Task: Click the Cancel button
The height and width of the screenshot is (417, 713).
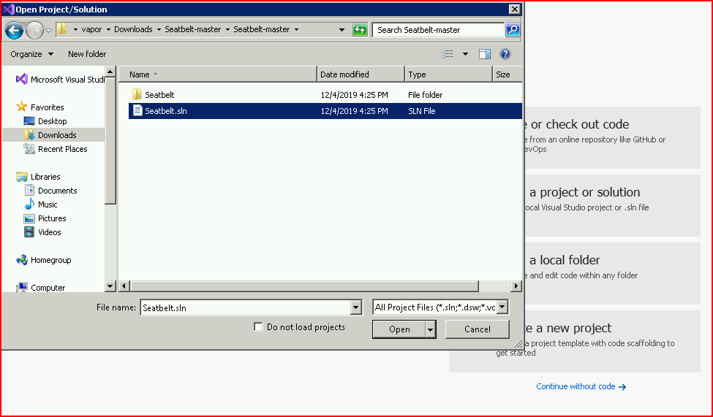Action: click(x=477, y=329)
